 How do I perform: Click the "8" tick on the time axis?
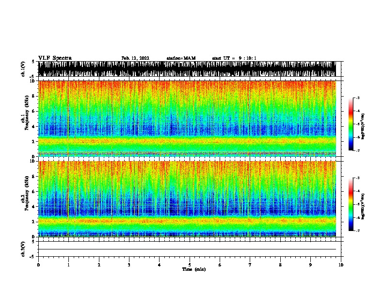pyautogui.click(x=280, y=265)
